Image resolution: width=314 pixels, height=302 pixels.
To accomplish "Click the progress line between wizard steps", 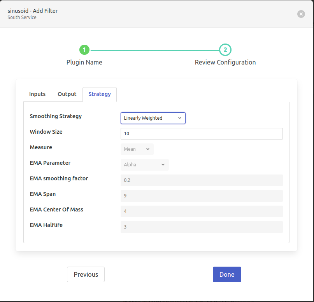I will (154, 50).
